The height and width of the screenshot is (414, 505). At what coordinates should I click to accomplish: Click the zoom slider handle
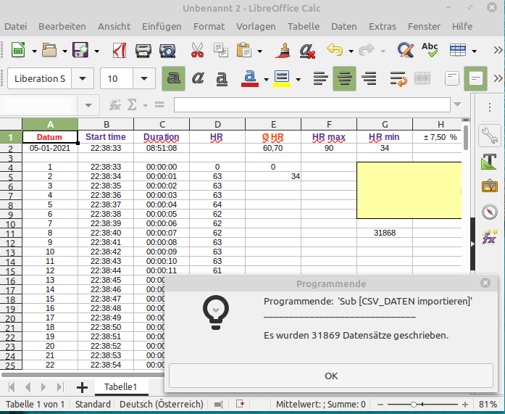click(414, 404)
